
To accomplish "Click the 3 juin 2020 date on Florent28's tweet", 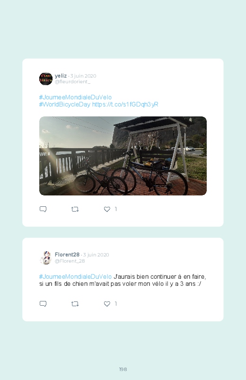I will point(96,255).
